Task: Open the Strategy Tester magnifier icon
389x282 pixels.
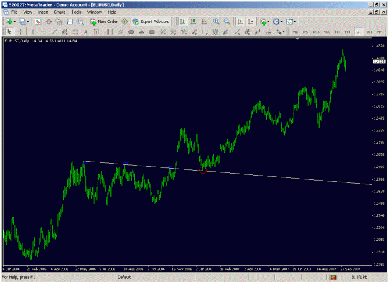Action: point(80,22)
